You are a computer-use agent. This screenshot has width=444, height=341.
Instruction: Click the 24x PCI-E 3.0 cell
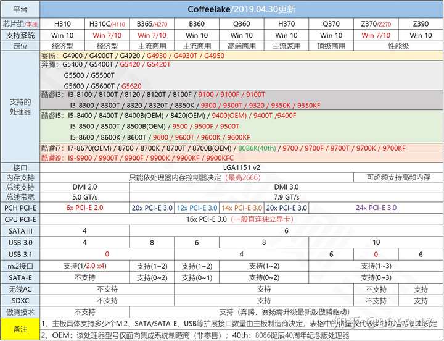376,208
